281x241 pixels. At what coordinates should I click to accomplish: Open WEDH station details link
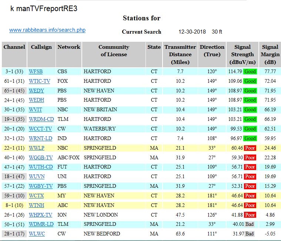click(x=37, y=100)
